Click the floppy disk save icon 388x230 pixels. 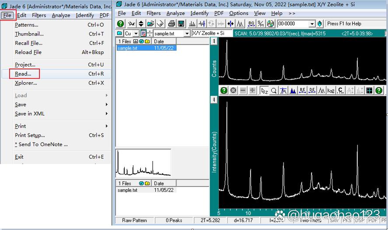181,24
